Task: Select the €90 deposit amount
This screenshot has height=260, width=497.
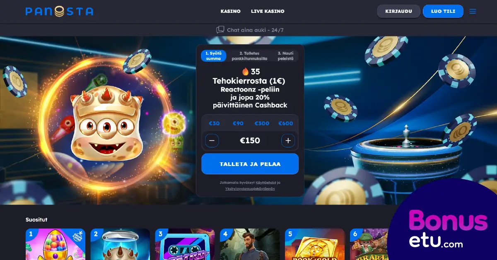Action: [x=238, y=123]
